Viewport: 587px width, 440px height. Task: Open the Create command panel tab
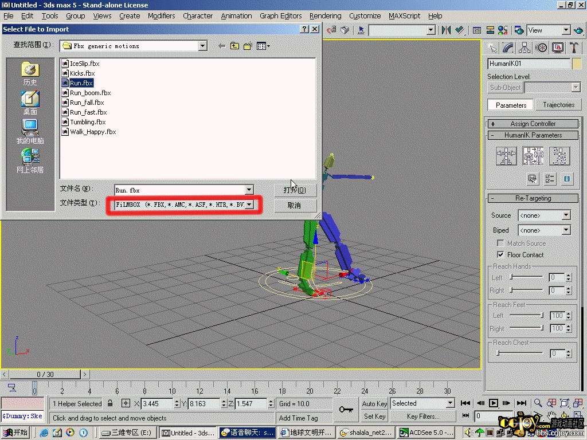(492, 48)
